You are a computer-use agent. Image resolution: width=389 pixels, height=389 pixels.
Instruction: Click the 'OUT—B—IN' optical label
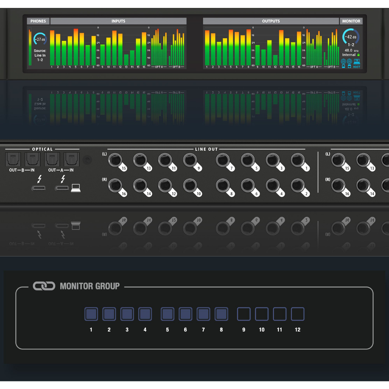[22, 170]
